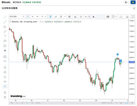Select the crosshair cursor tool
The height and width of the screenshot is (106, 137).
[x=5, y=17]
